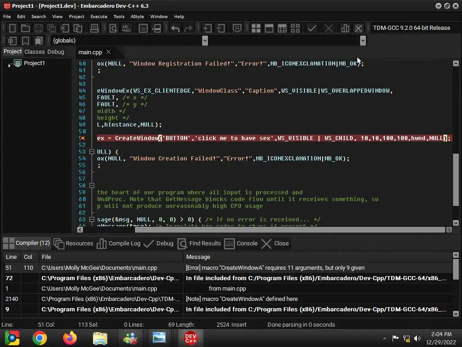Open the Find Results bottom tab

[199, 244]
